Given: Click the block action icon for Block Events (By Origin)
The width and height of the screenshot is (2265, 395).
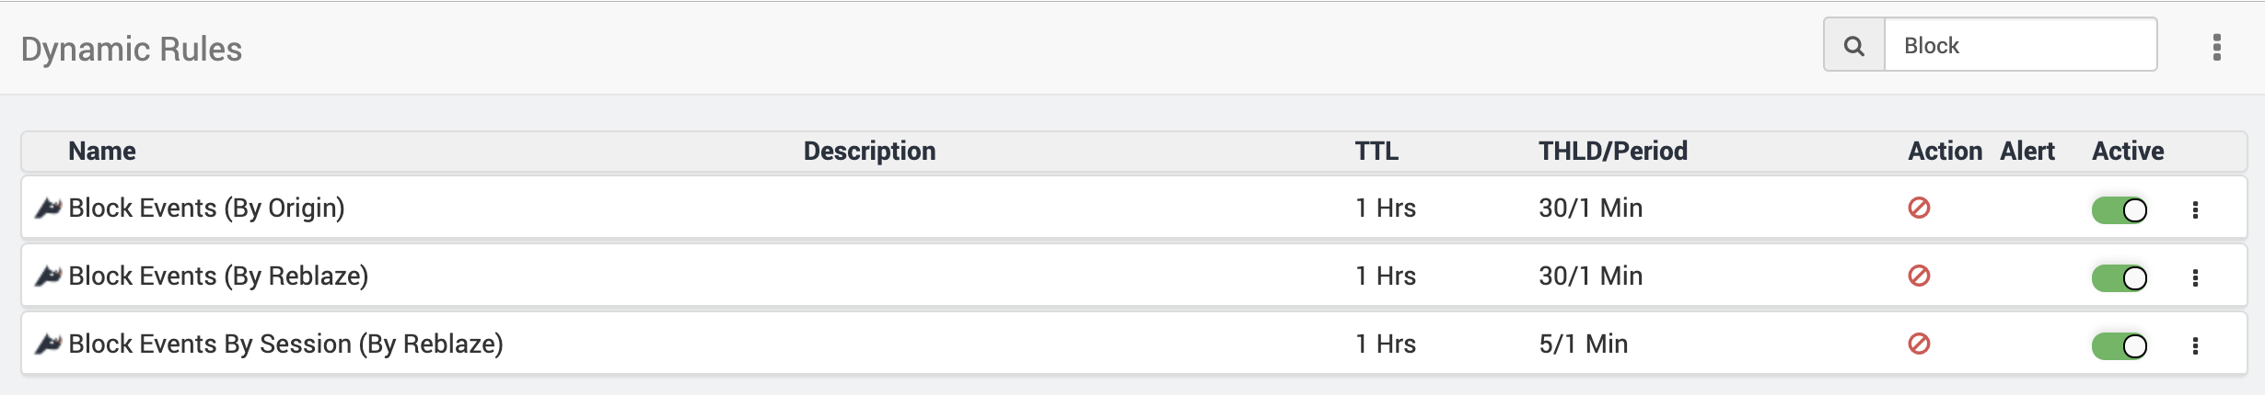Looking at the screenshot, I should point(1919,208).
